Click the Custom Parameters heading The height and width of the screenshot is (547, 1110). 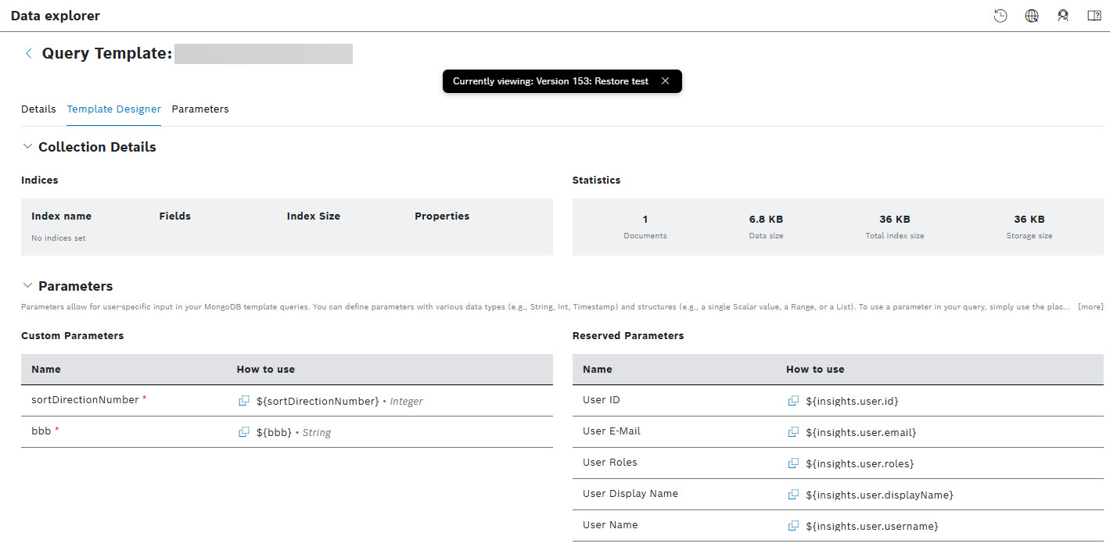coord(73,336)
